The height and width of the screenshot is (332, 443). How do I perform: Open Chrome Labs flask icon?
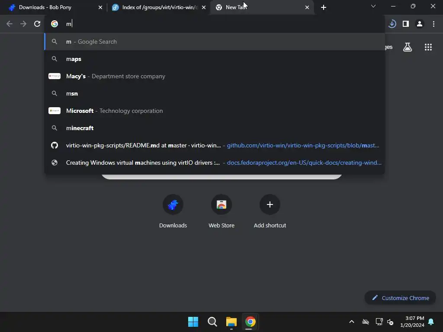point(408,47)
